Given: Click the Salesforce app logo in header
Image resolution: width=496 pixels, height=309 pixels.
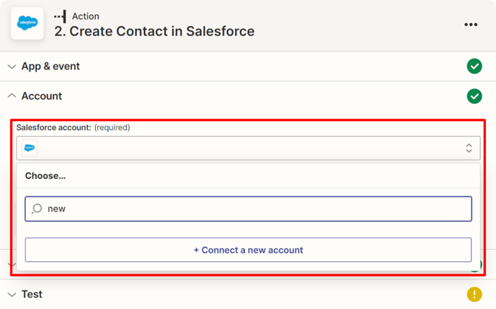Looking at the screenshot, I should (x=27, y=25).
